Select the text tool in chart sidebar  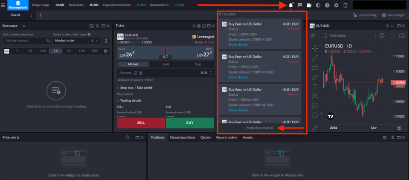click(x=315, y=86)
